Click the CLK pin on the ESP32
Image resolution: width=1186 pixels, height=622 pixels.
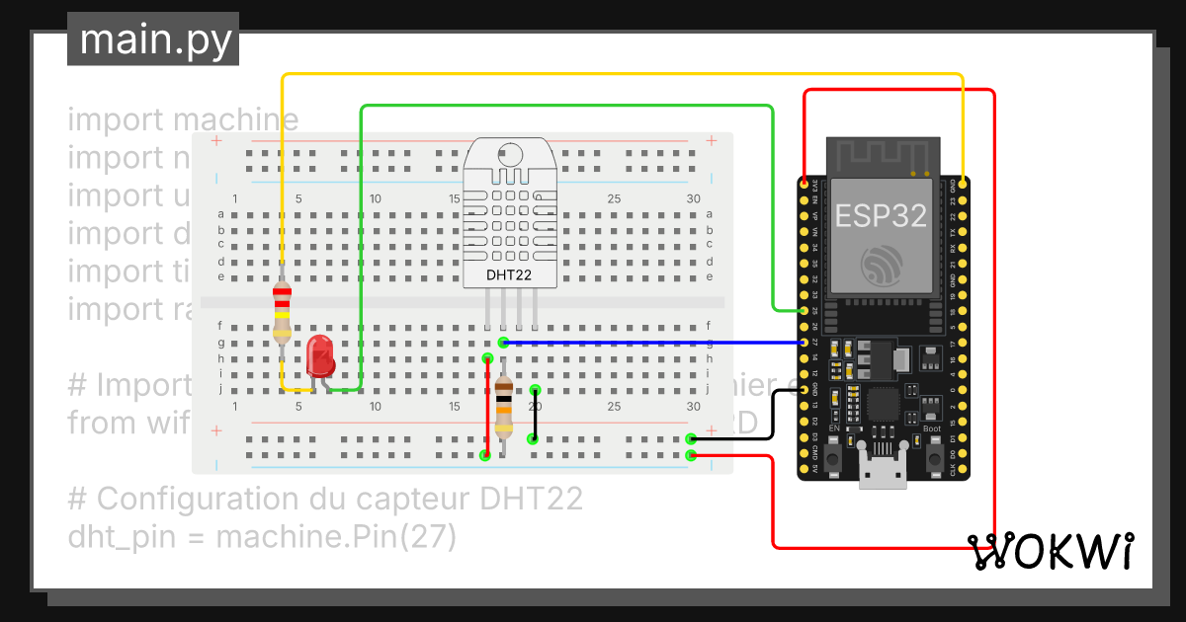tap(963, 468)
